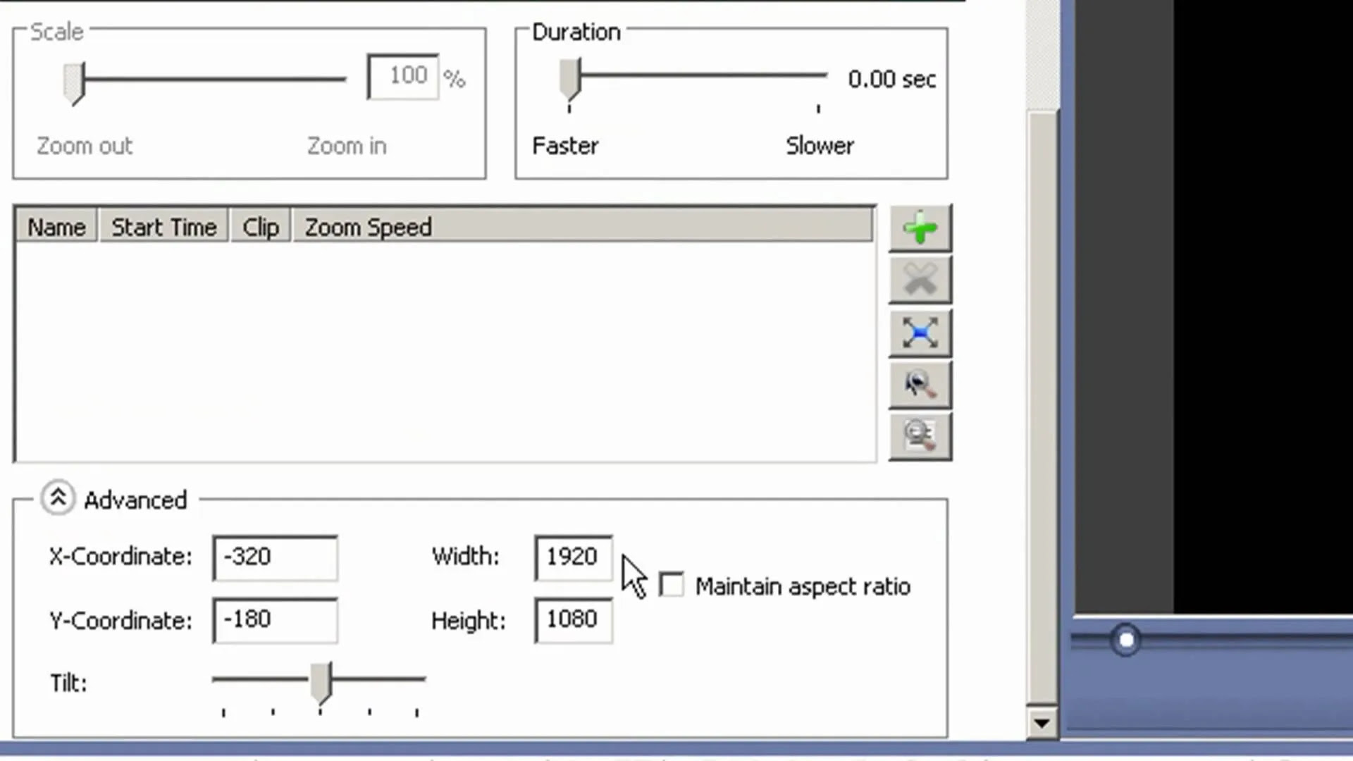Click the green plus add-keyframe button
Viewport: 1353px width, 761px height.
coord(920,228)
